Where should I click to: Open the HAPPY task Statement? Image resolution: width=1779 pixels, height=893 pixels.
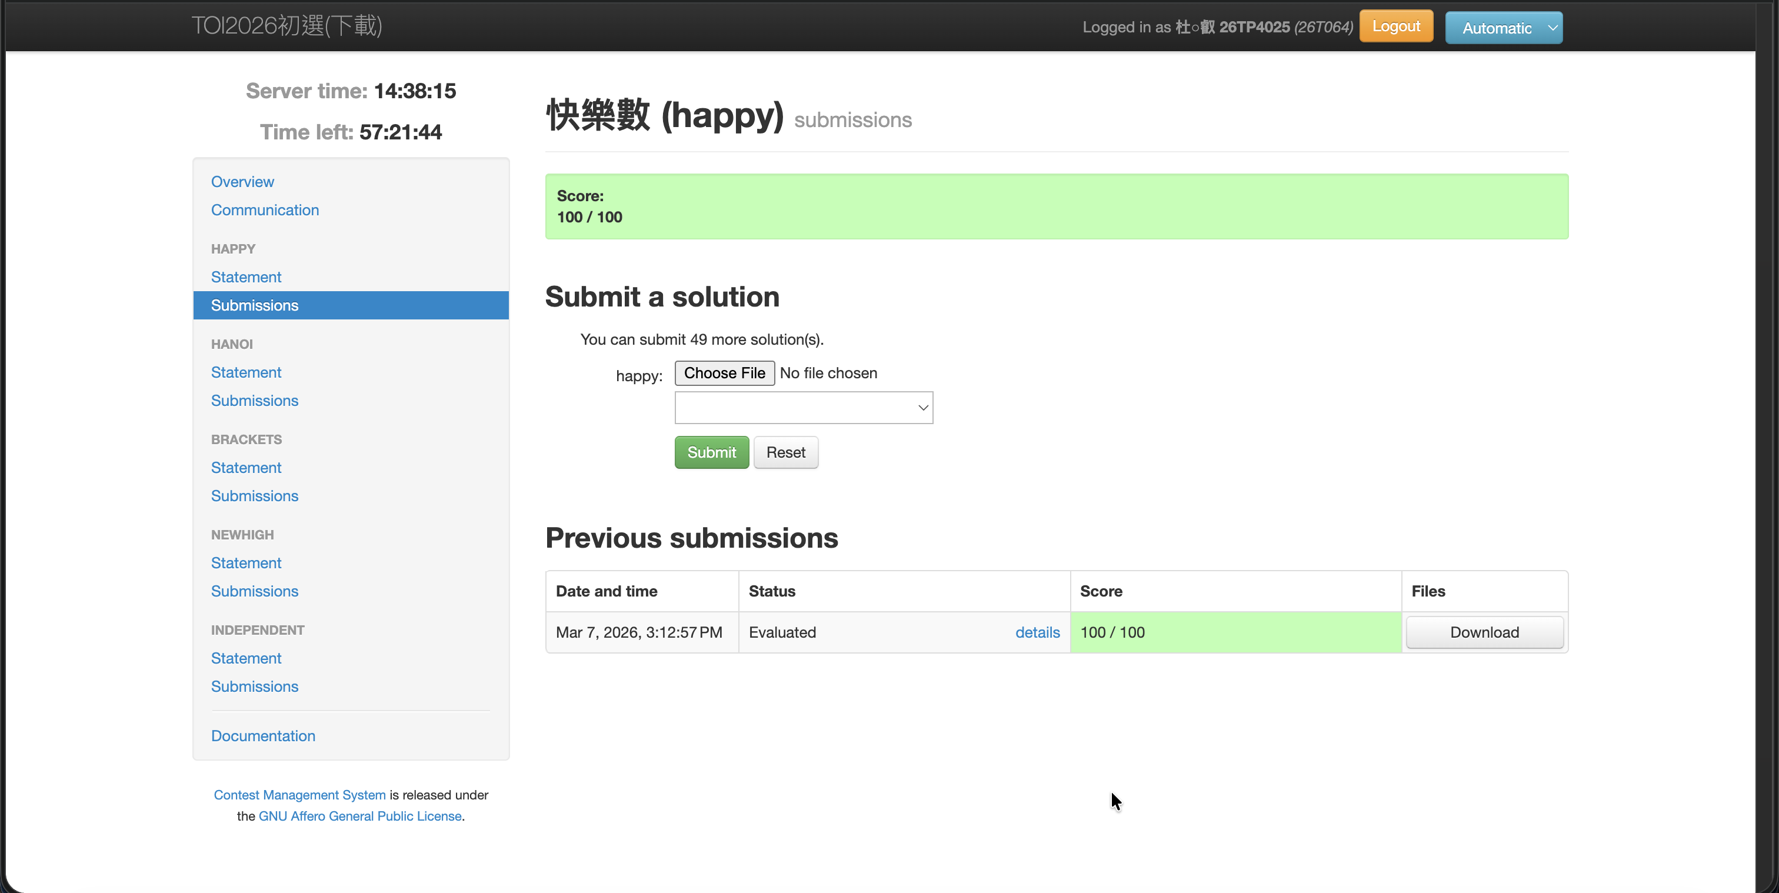[246, 277]
